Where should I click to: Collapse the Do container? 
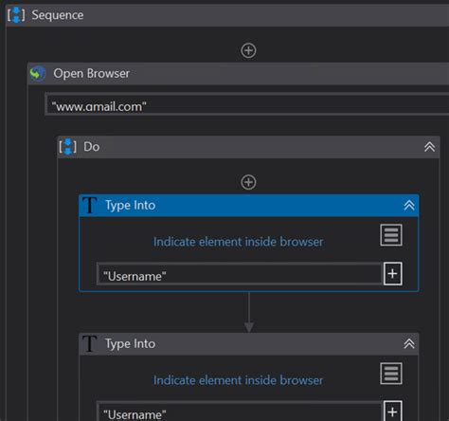[x=429, y=147]
